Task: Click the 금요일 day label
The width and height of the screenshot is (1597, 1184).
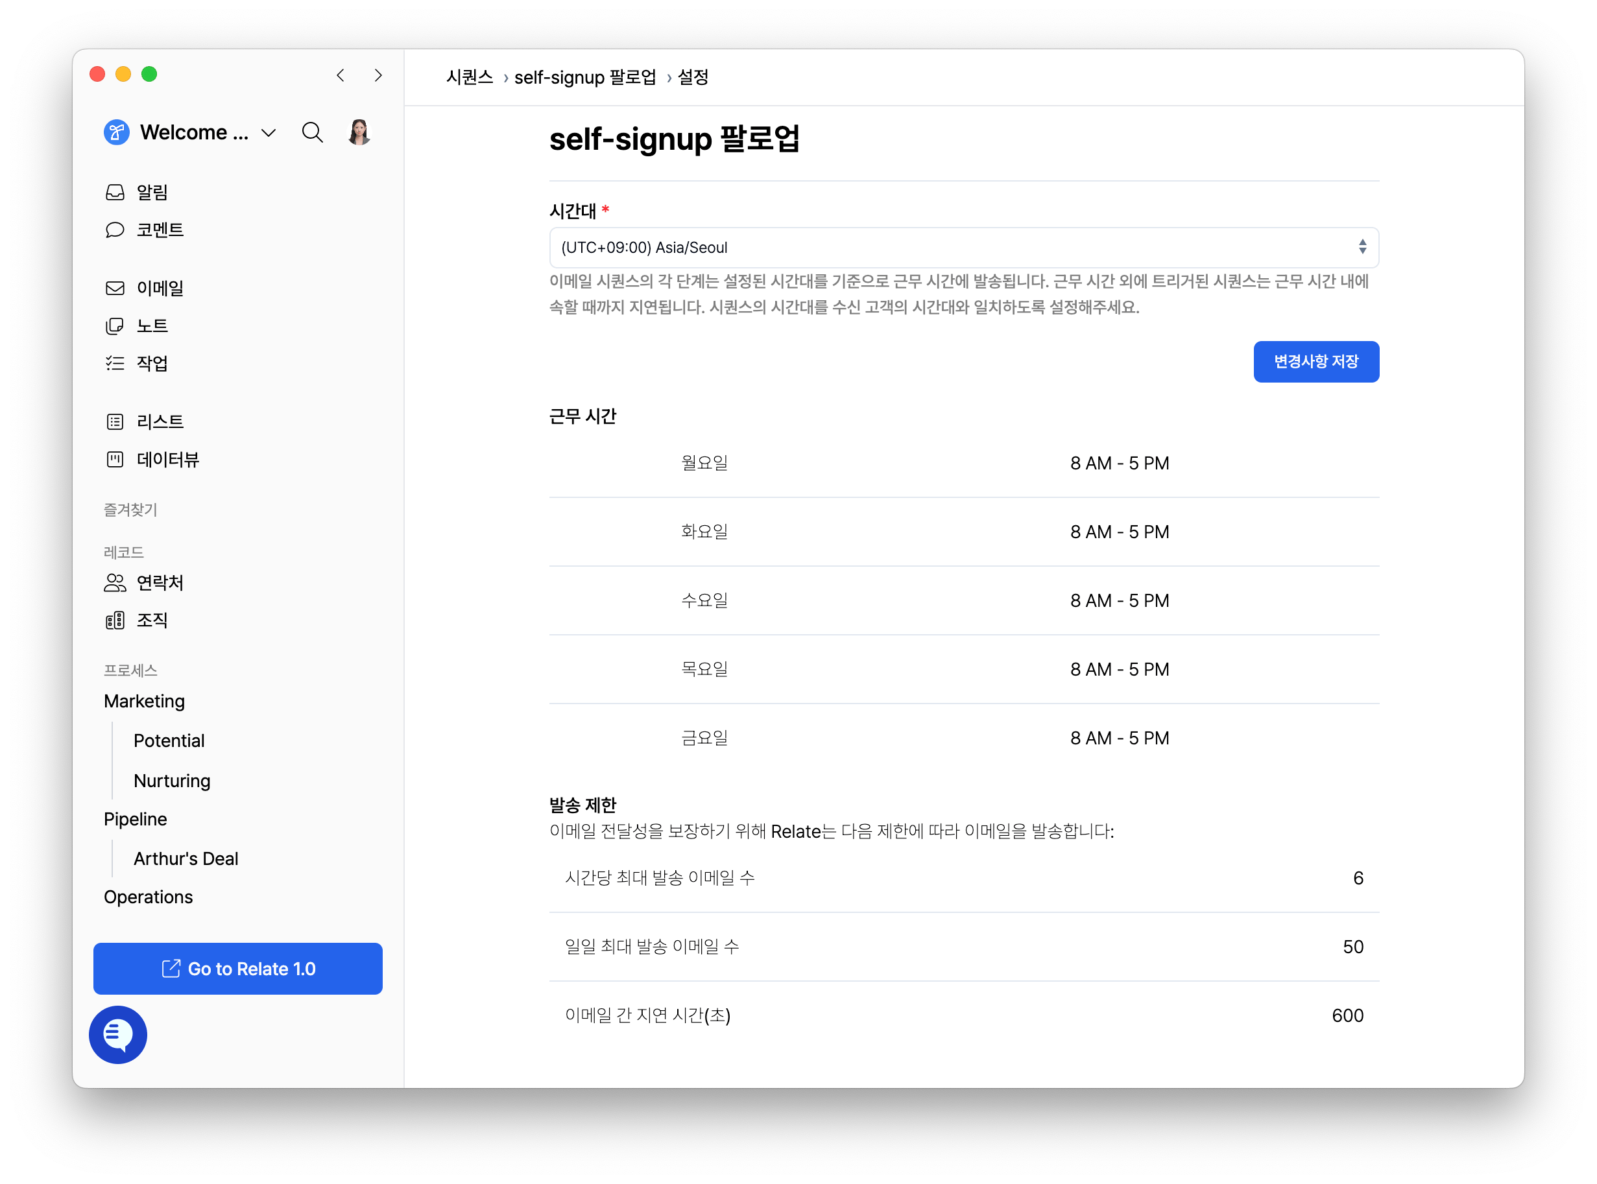Action: (704, 738)
